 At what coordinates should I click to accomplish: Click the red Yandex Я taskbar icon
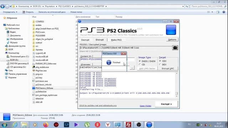click(97, 125)
